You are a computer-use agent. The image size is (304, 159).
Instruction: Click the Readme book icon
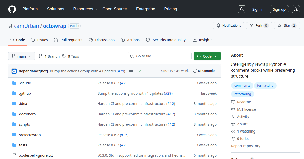click(233, 102)
